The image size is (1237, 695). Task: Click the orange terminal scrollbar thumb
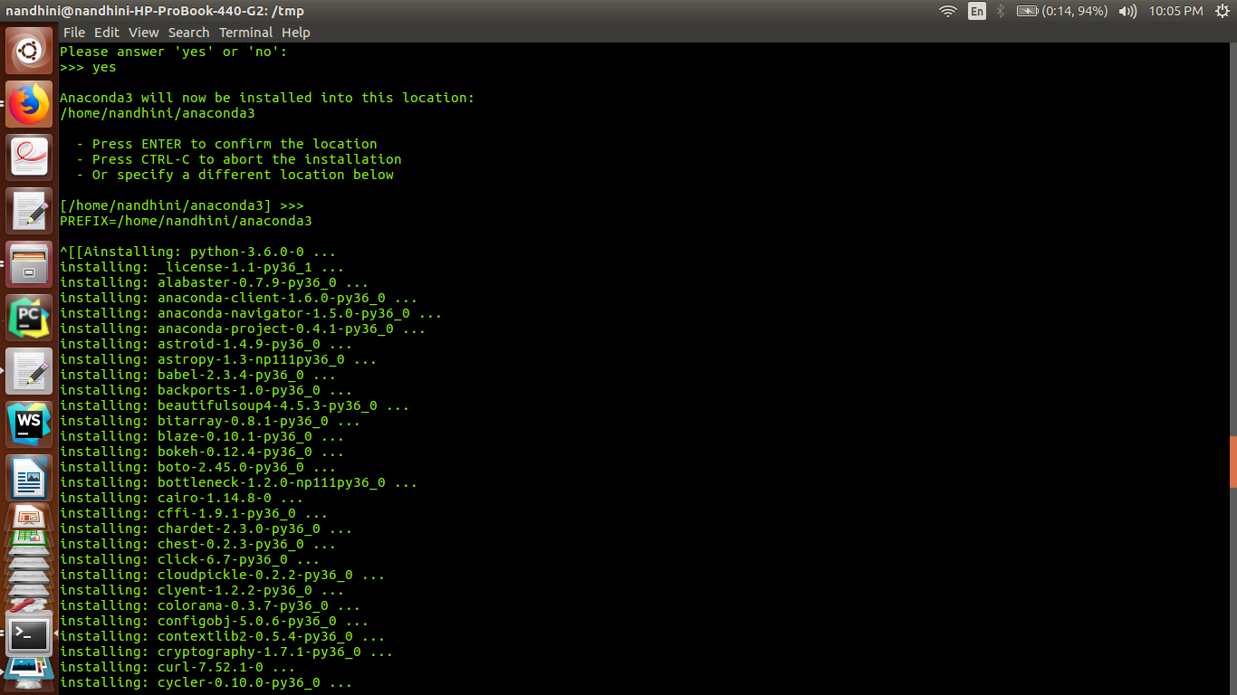pos(1232,462)
